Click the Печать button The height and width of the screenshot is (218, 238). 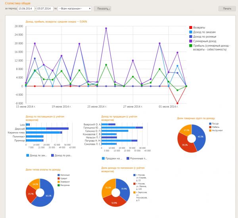pyautogui.click(x=227, y=8)
